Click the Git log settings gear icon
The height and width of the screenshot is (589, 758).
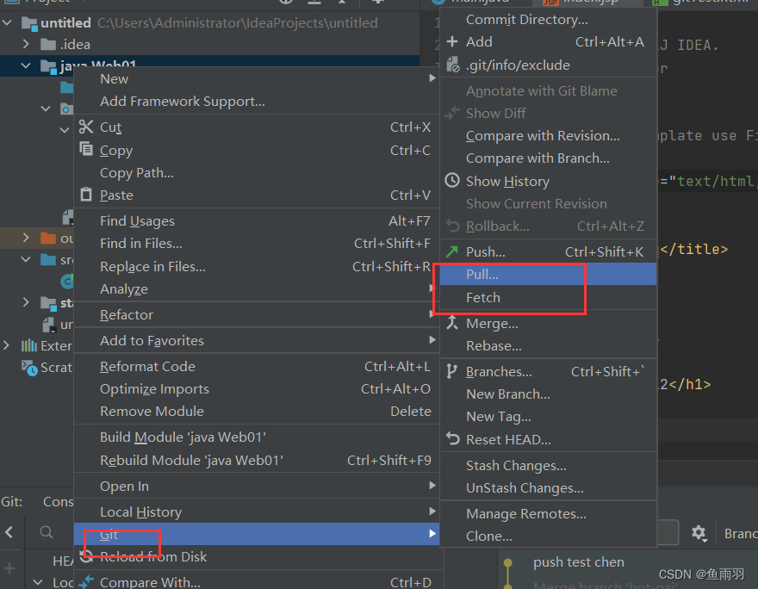[699, 533]
